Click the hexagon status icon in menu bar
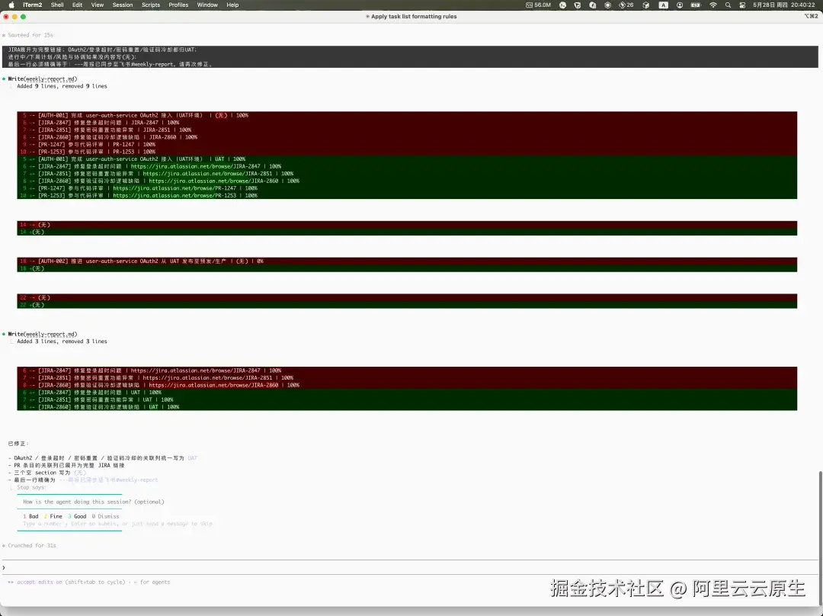823x616 pixels. [x=608, y=5]
